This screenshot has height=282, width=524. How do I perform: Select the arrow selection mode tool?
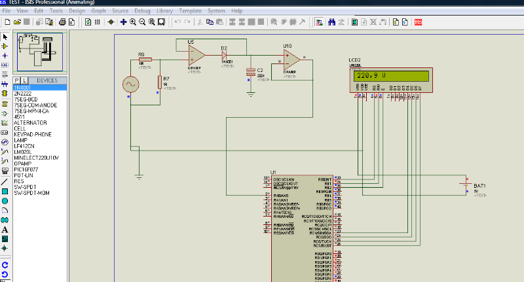tap(5, 37)
